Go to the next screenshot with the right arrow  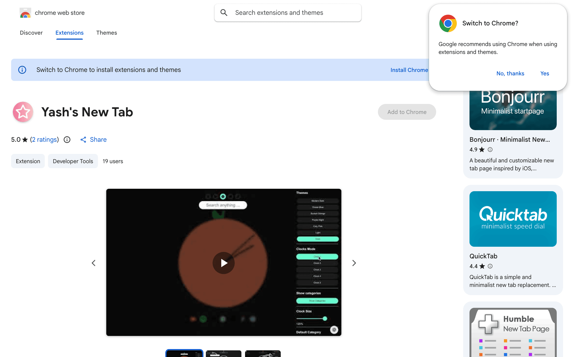click(x=354, y=263)
